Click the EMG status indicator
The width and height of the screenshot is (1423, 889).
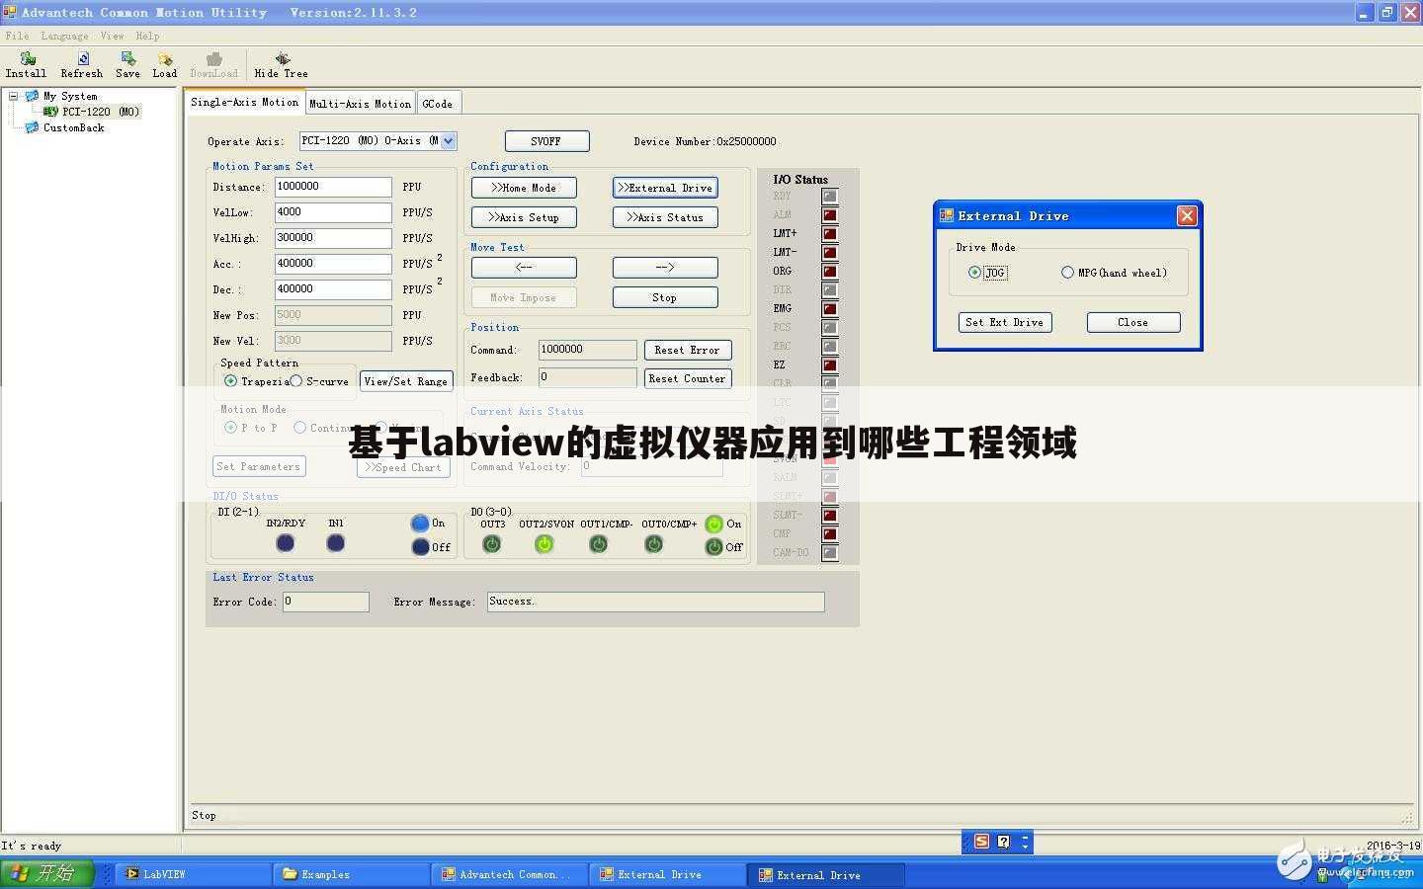[830, 308]
